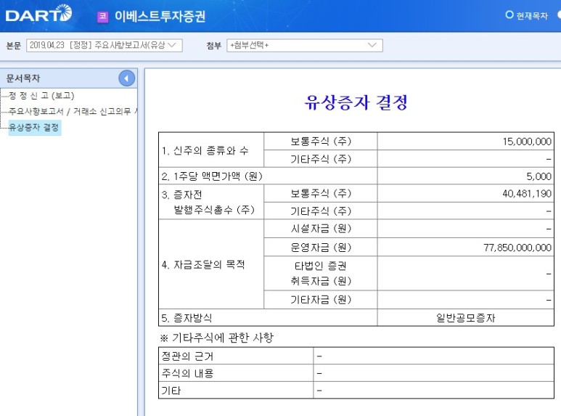The width and height of the screenshot is (561, 416).
Task: Select 유상증자 결정 in document tree
Action: pyautogui.click(x=34, y=128)
